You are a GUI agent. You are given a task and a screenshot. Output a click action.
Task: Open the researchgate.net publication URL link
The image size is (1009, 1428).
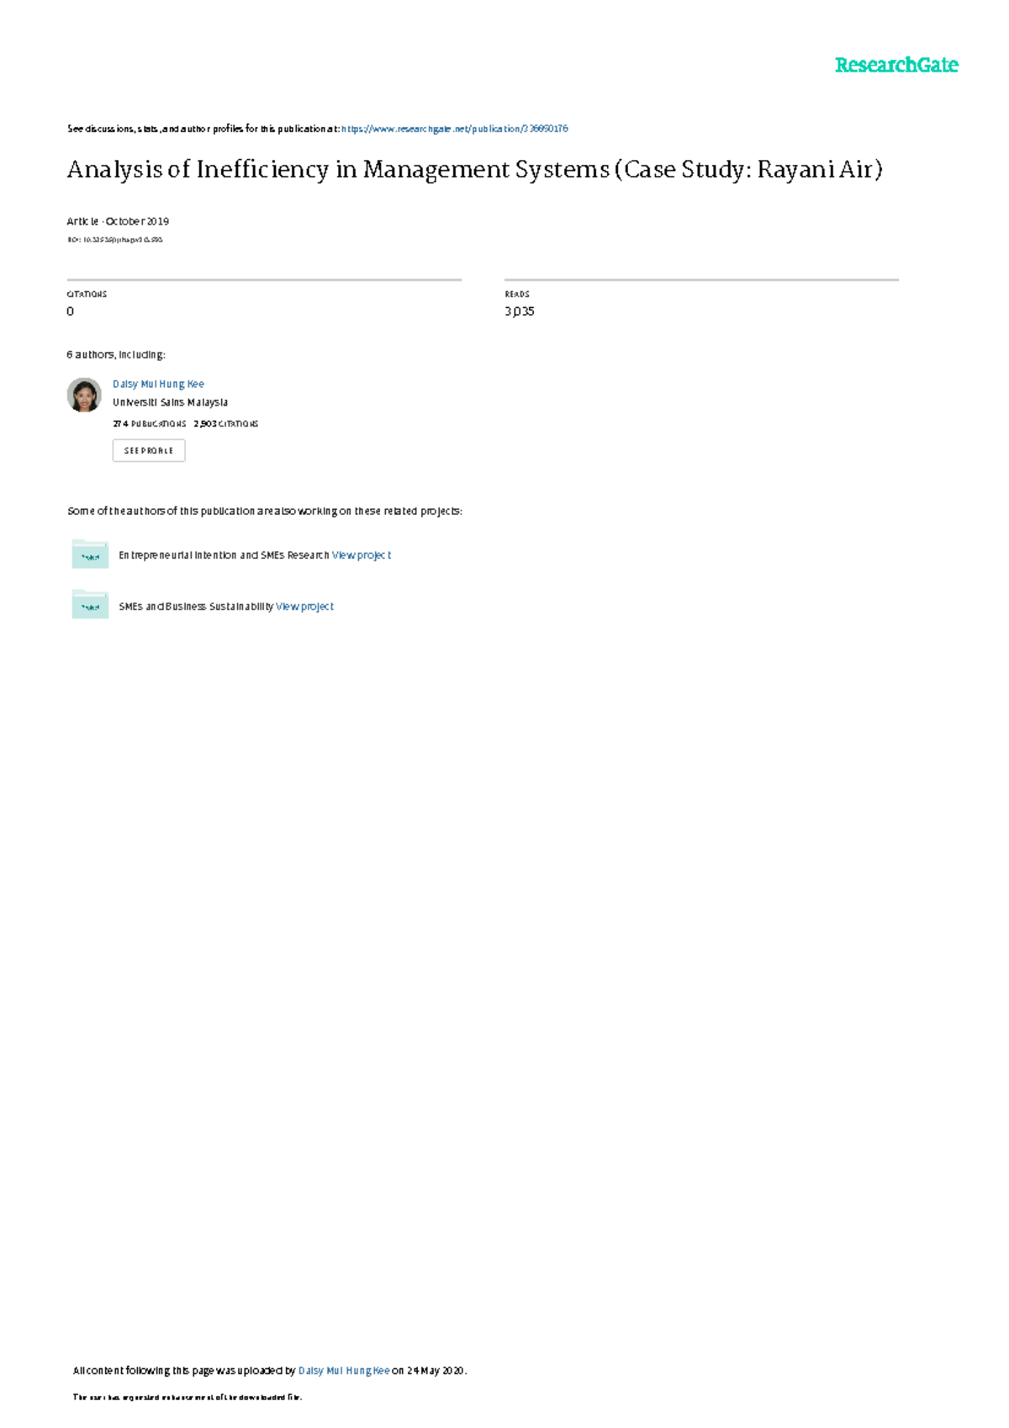click(x=454, y=129)
